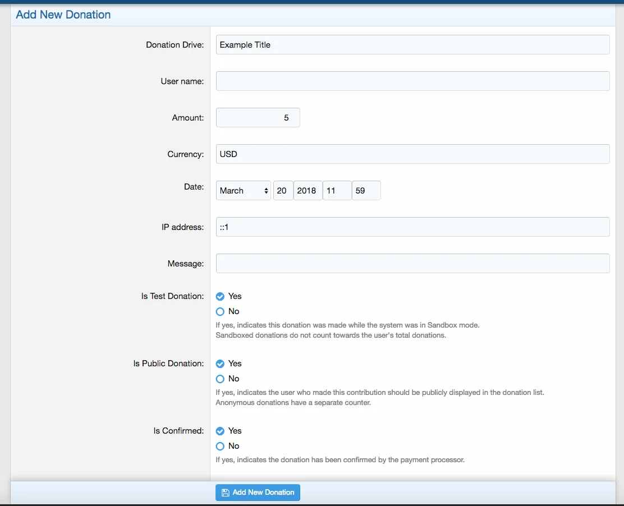Select No for Is Public Donation

(x=220, y=379)
